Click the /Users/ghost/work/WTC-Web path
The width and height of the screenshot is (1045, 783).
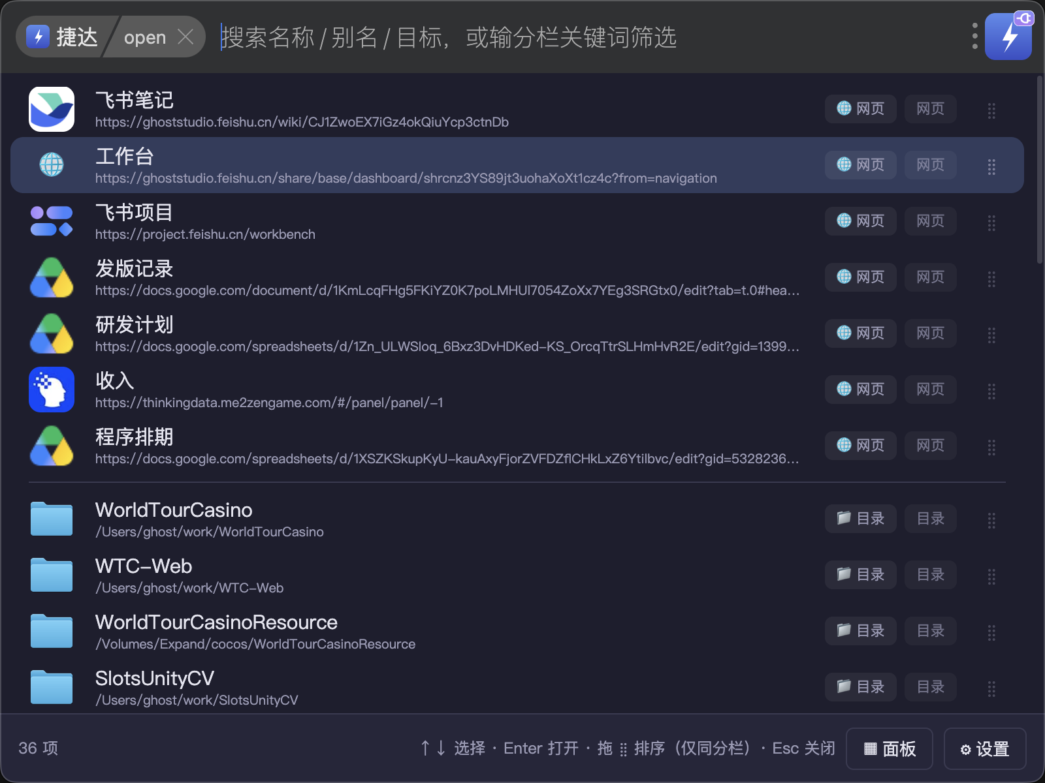pyautogui.click(x=189, y=588)
